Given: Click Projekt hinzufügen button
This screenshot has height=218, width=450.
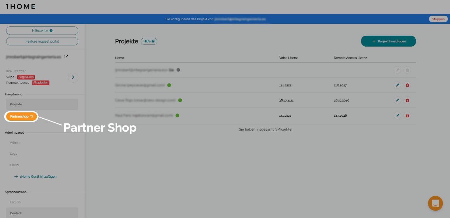Looking at the screenshot, I should tap(388, 41).
